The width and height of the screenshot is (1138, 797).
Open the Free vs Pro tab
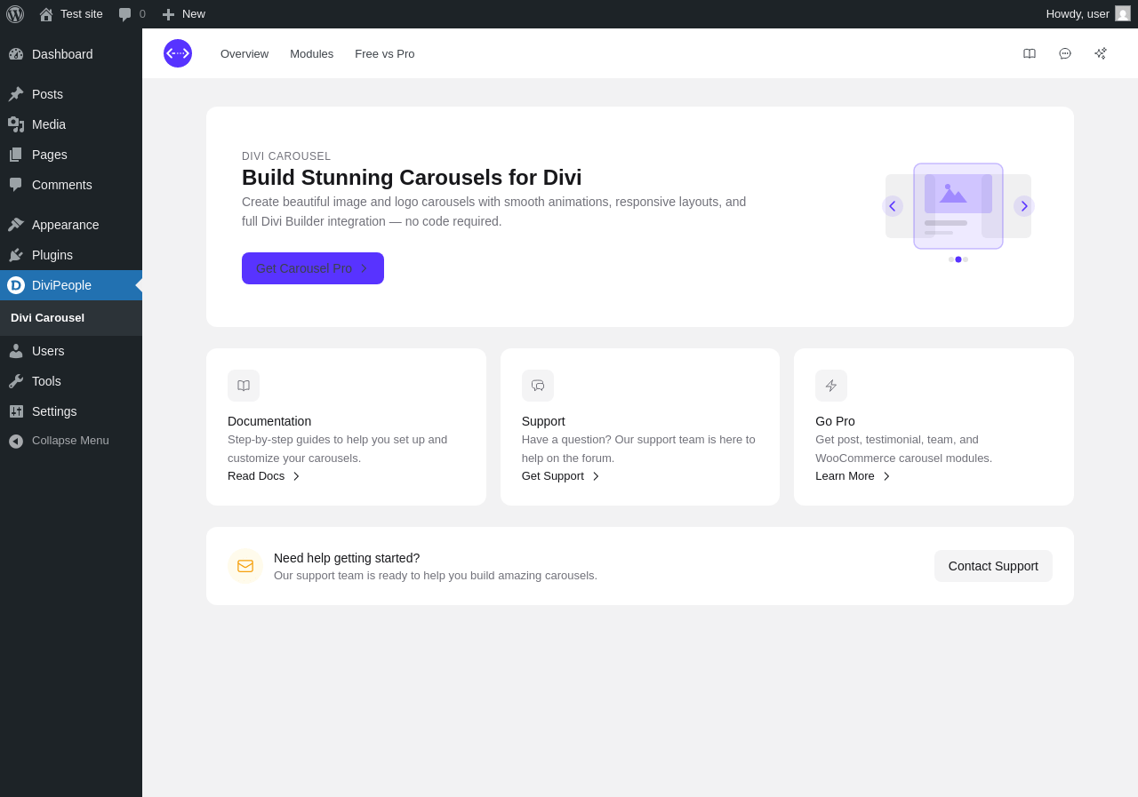point(384,53)
